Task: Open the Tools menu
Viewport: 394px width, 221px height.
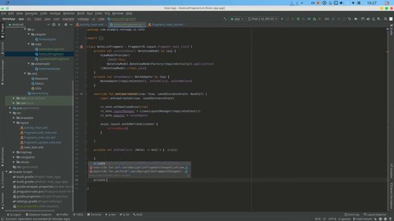Action: coord(98,14)
